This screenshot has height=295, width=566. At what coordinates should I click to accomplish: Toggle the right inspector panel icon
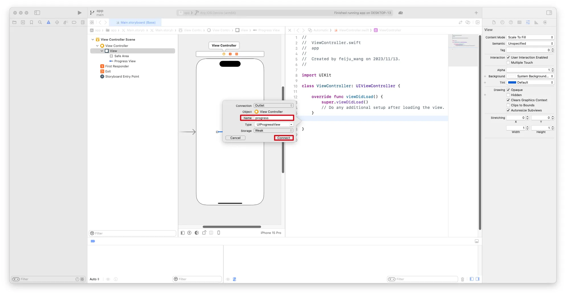pyautogui.click(x=549, y=13)
